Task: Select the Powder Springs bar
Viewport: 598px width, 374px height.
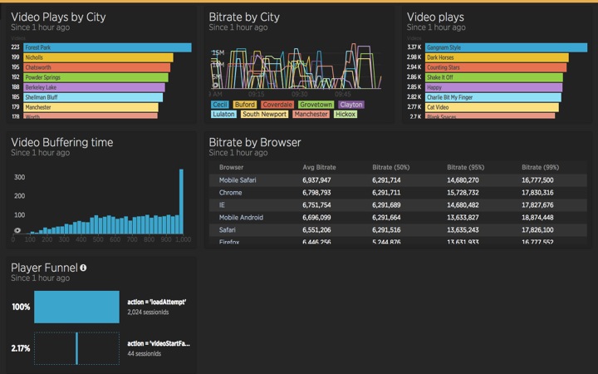Action: click(96, 77)
